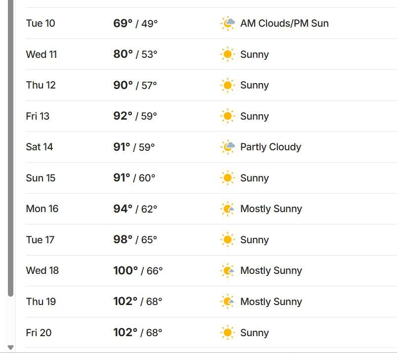Click the 94° / 62° temperature on Mon 16

tap(135, 209)
